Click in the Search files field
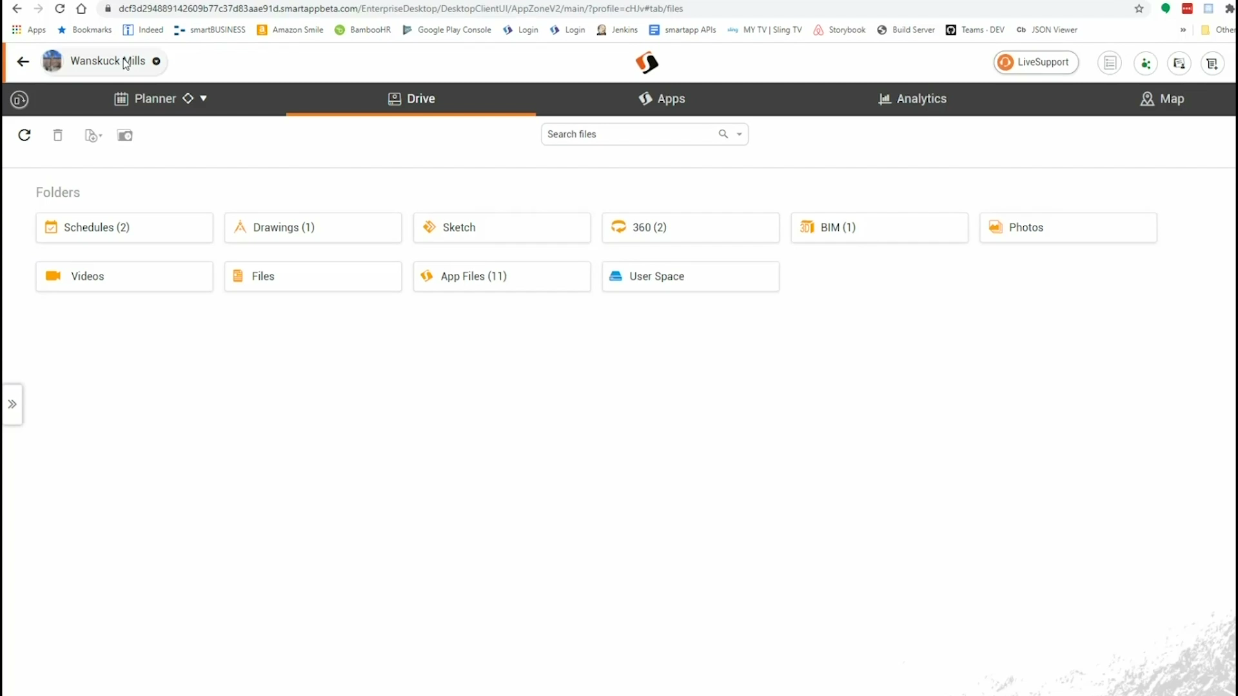This screenshot has height=696, width=1238. coord(625,134)
